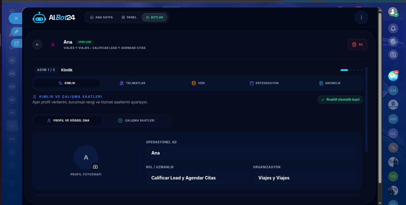The image size is (406, 205).
Task: Click the camera icon on profile photo
Action: tap(95, 167)
